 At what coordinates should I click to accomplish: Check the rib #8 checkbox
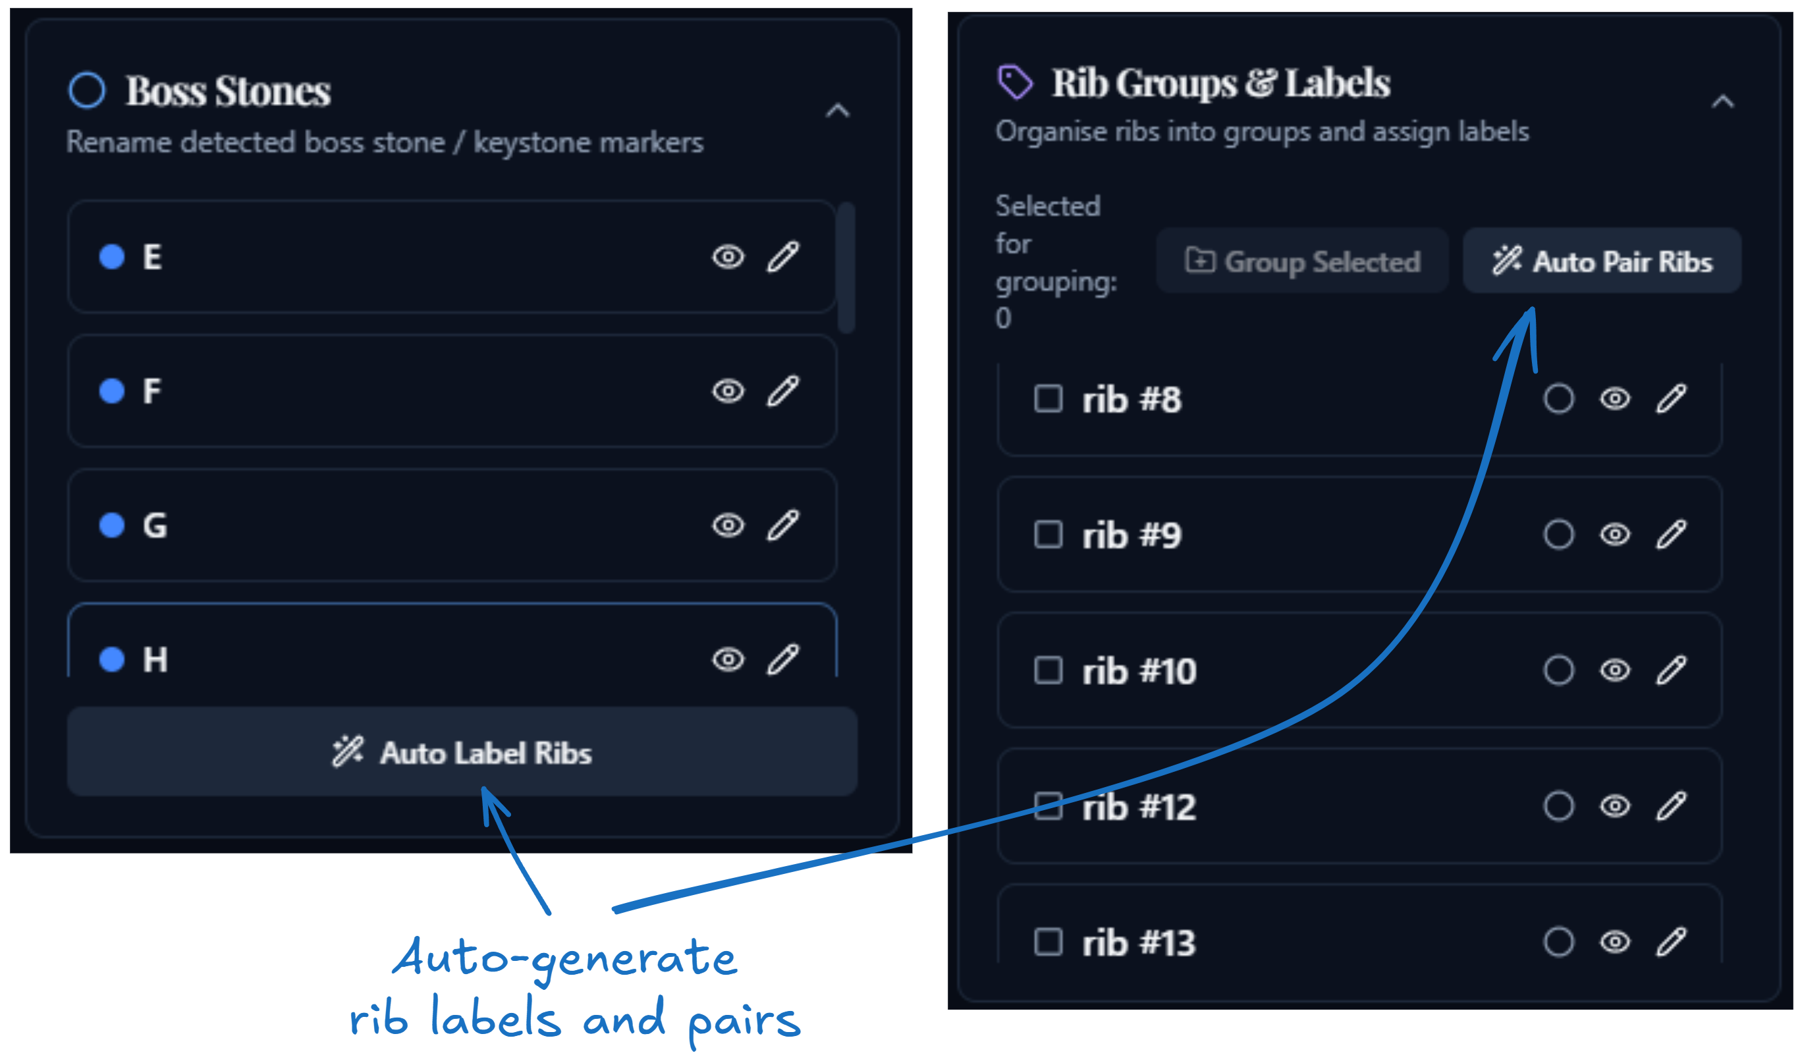(1048, 399)
